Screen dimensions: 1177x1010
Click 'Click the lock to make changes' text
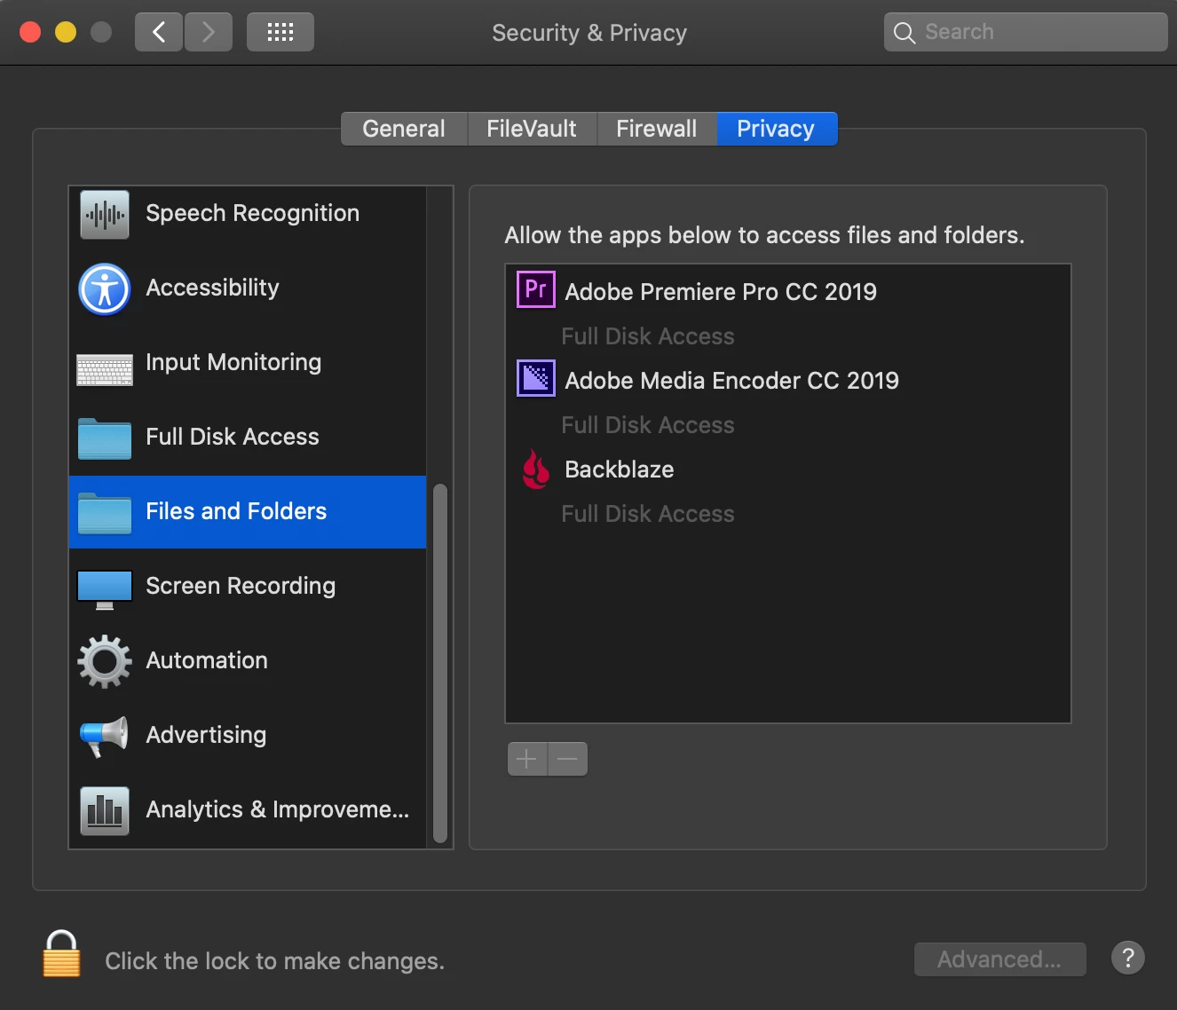click(x=274, y=961)
